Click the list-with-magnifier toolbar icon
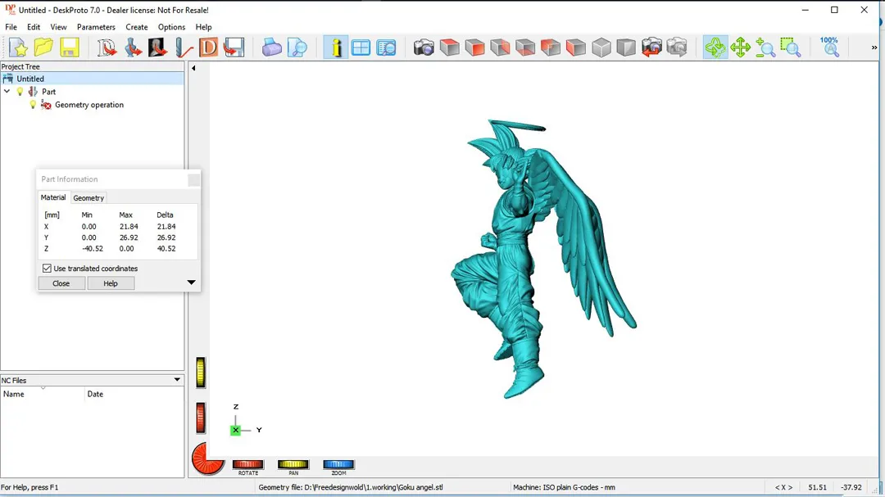Viewport: 885px width, 497px height. [386, 47]
